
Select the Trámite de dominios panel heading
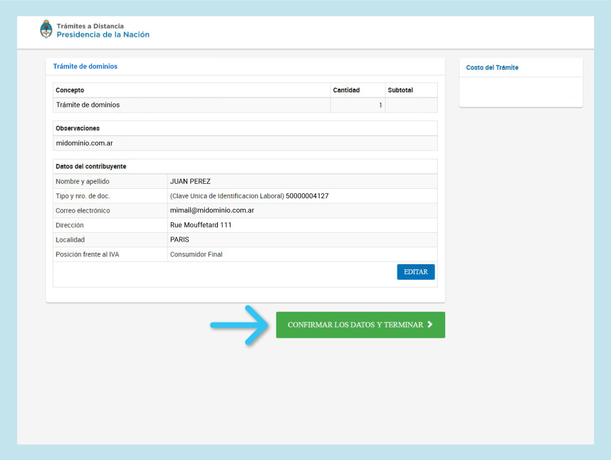[85, 67]
